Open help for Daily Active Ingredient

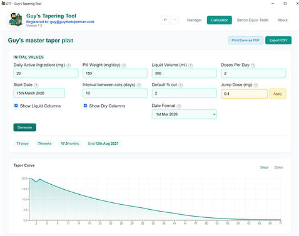tap(69, 66)
